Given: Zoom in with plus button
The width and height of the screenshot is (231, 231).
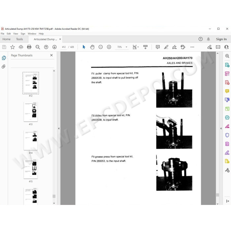Looking at the screenshot, I should point(109,47).
